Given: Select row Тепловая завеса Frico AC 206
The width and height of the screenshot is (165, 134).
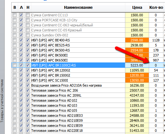Looking at the screenshot, I should (78, 90).
